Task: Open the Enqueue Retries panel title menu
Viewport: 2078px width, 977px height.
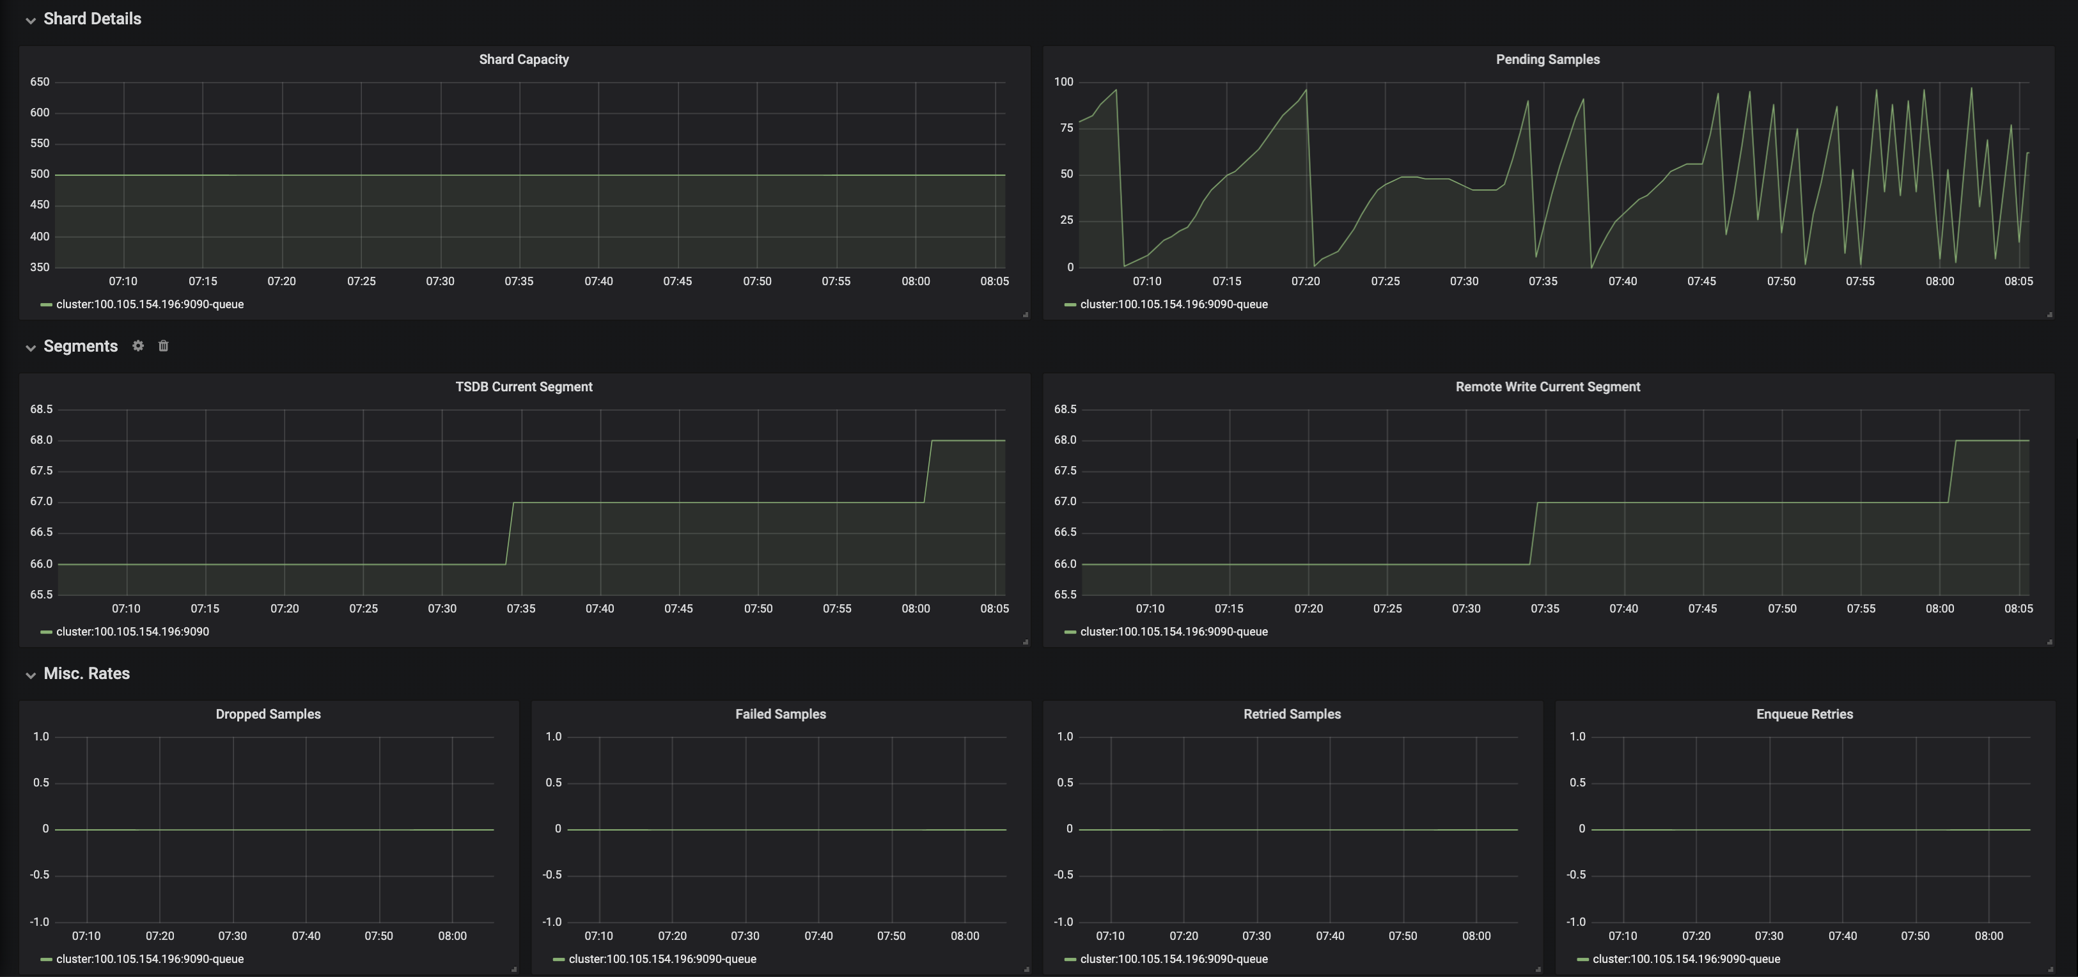Action: click(x=1804, y=715)
